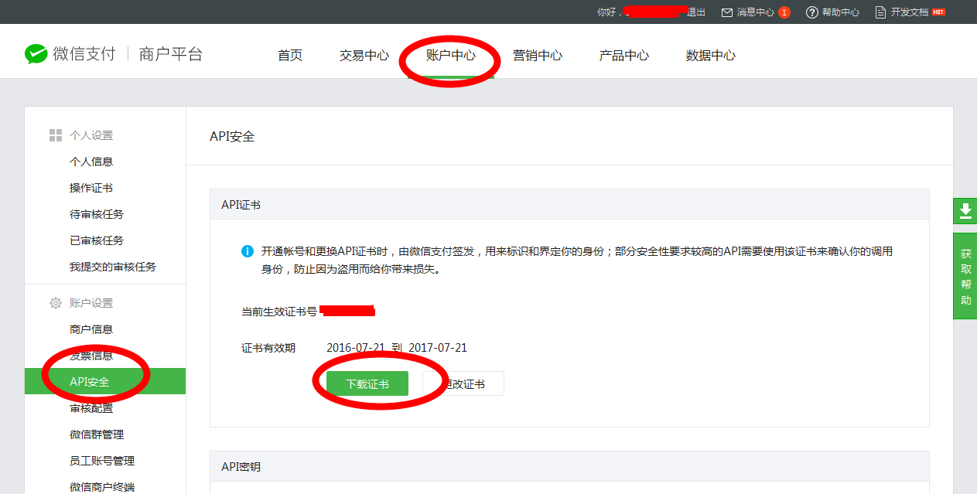Open the 开发文档 link
The height and width of the screenshot is (494, 977).
[x=910, y=12]
